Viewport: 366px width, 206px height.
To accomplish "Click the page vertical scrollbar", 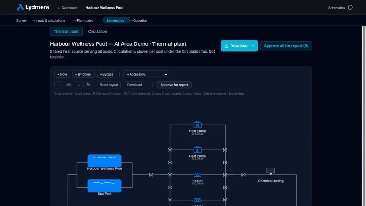I will [364, 116].
